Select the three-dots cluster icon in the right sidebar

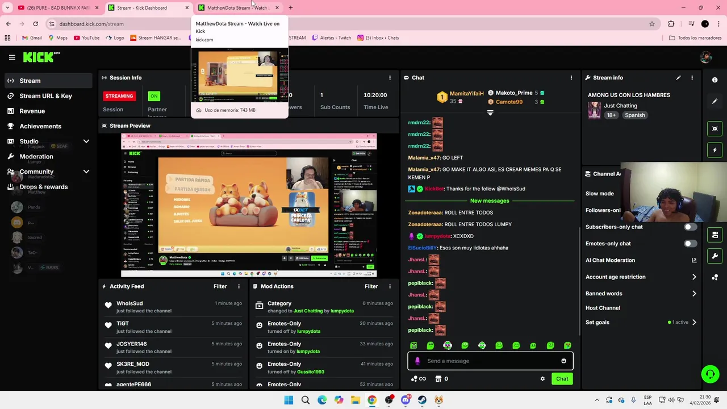pos(715,277)
